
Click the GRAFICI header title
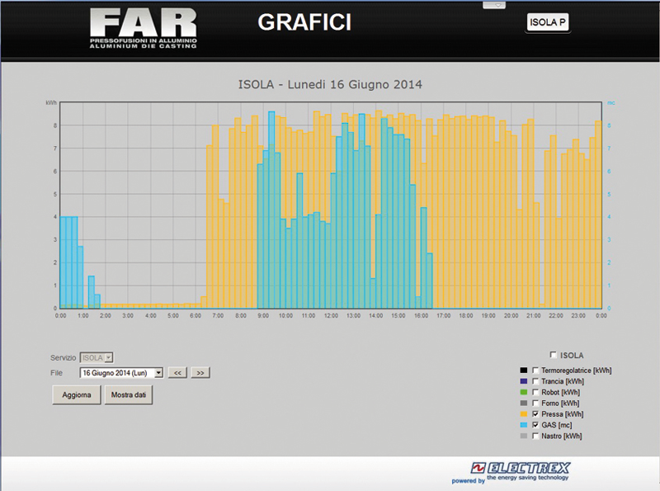[304, 23]
